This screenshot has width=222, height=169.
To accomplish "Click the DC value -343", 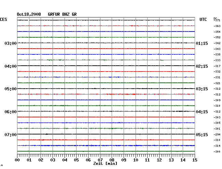I will tap(217, 49).
